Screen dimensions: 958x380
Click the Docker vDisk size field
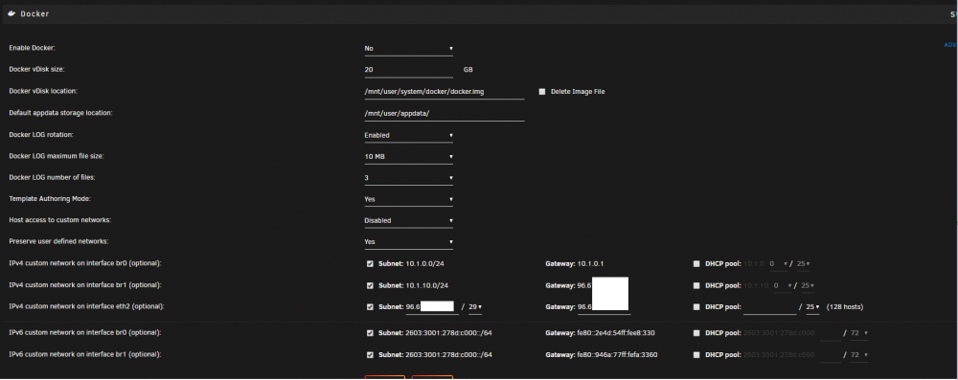[409, 70]
